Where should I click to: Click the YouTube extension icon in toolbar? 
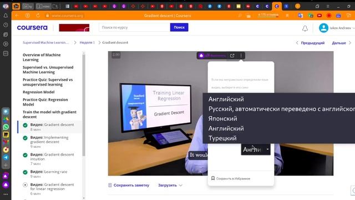tap(319, 16)
